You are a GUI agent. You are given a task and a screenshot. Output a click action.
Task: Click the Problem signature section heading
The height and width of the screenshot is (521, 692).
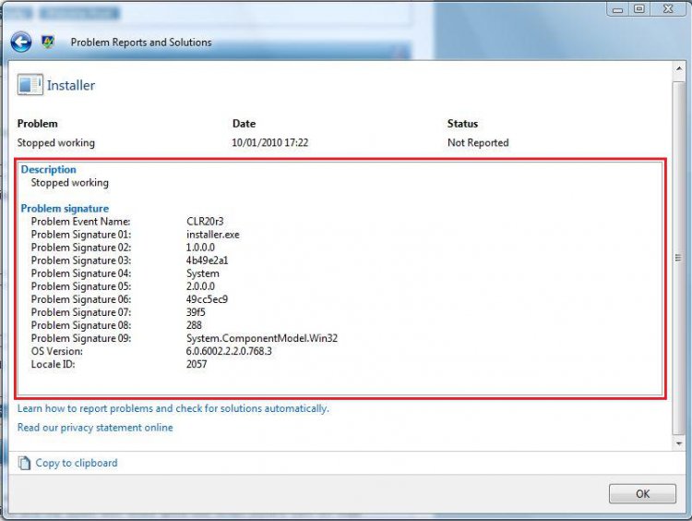[65, 209]
